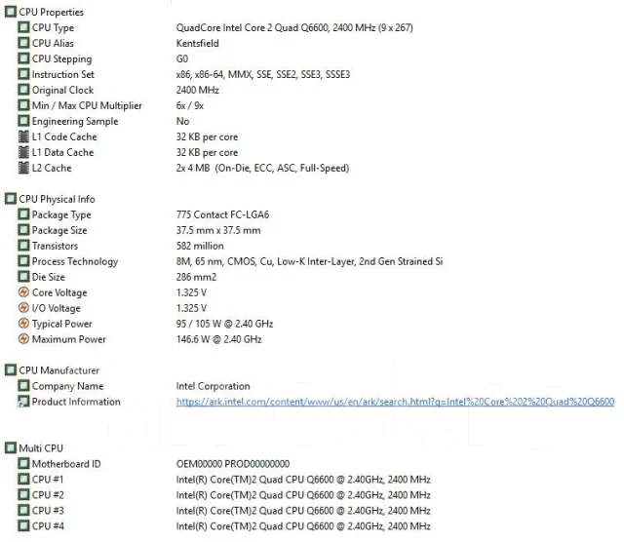Click the G0 stepping value
This screenshot has width=624, height=542.
click(182, 58)
